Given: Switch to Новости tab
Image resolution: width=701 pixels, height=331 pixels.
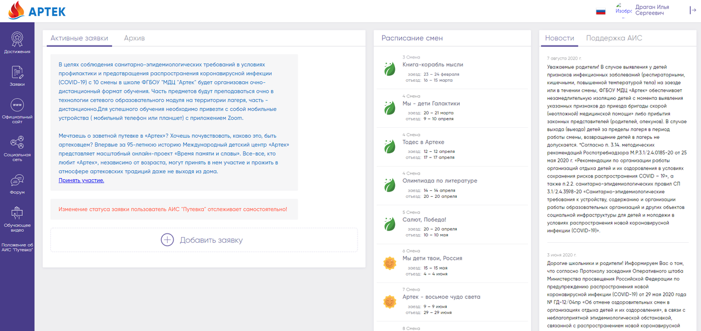Looking at the screenshot, I should tap(560, 38).
